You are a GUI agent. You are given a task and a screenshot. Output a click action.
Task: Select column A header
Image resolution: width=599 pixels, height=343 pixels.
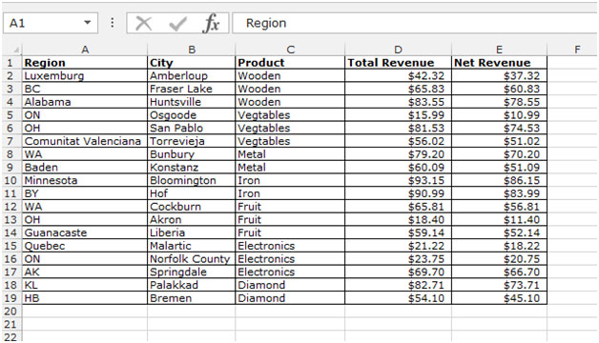(85, 50)
